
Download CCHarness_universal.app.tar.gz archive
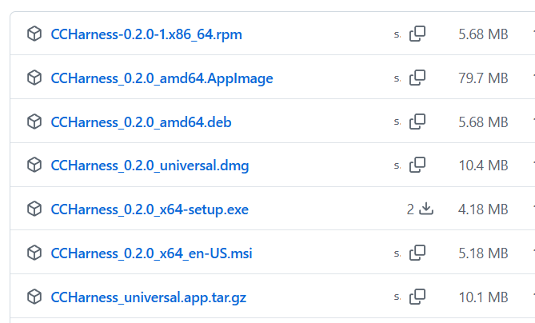[149, 297]
